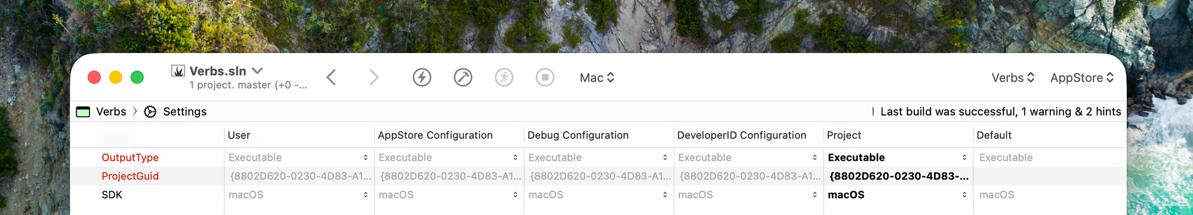Go forward with the right chevron

[x=374, y=77]
